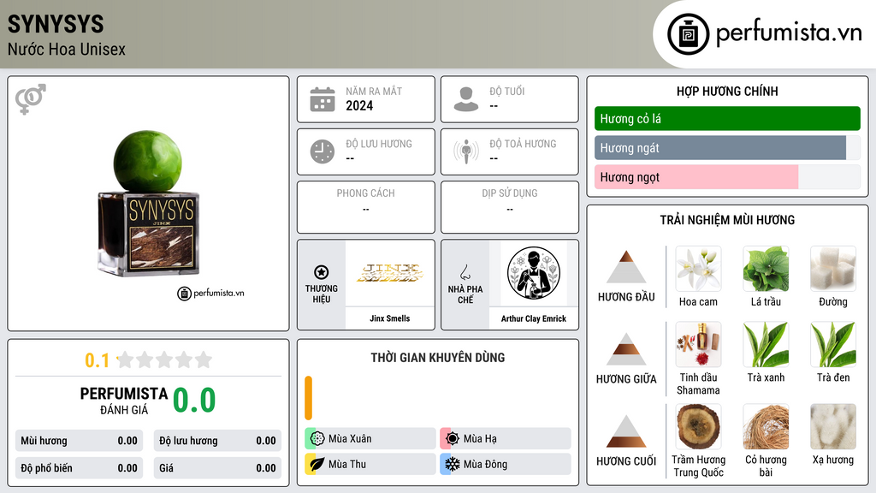Click the Mùi hương score field
This screenshot has width=876, height=493.
click(79, 441)
